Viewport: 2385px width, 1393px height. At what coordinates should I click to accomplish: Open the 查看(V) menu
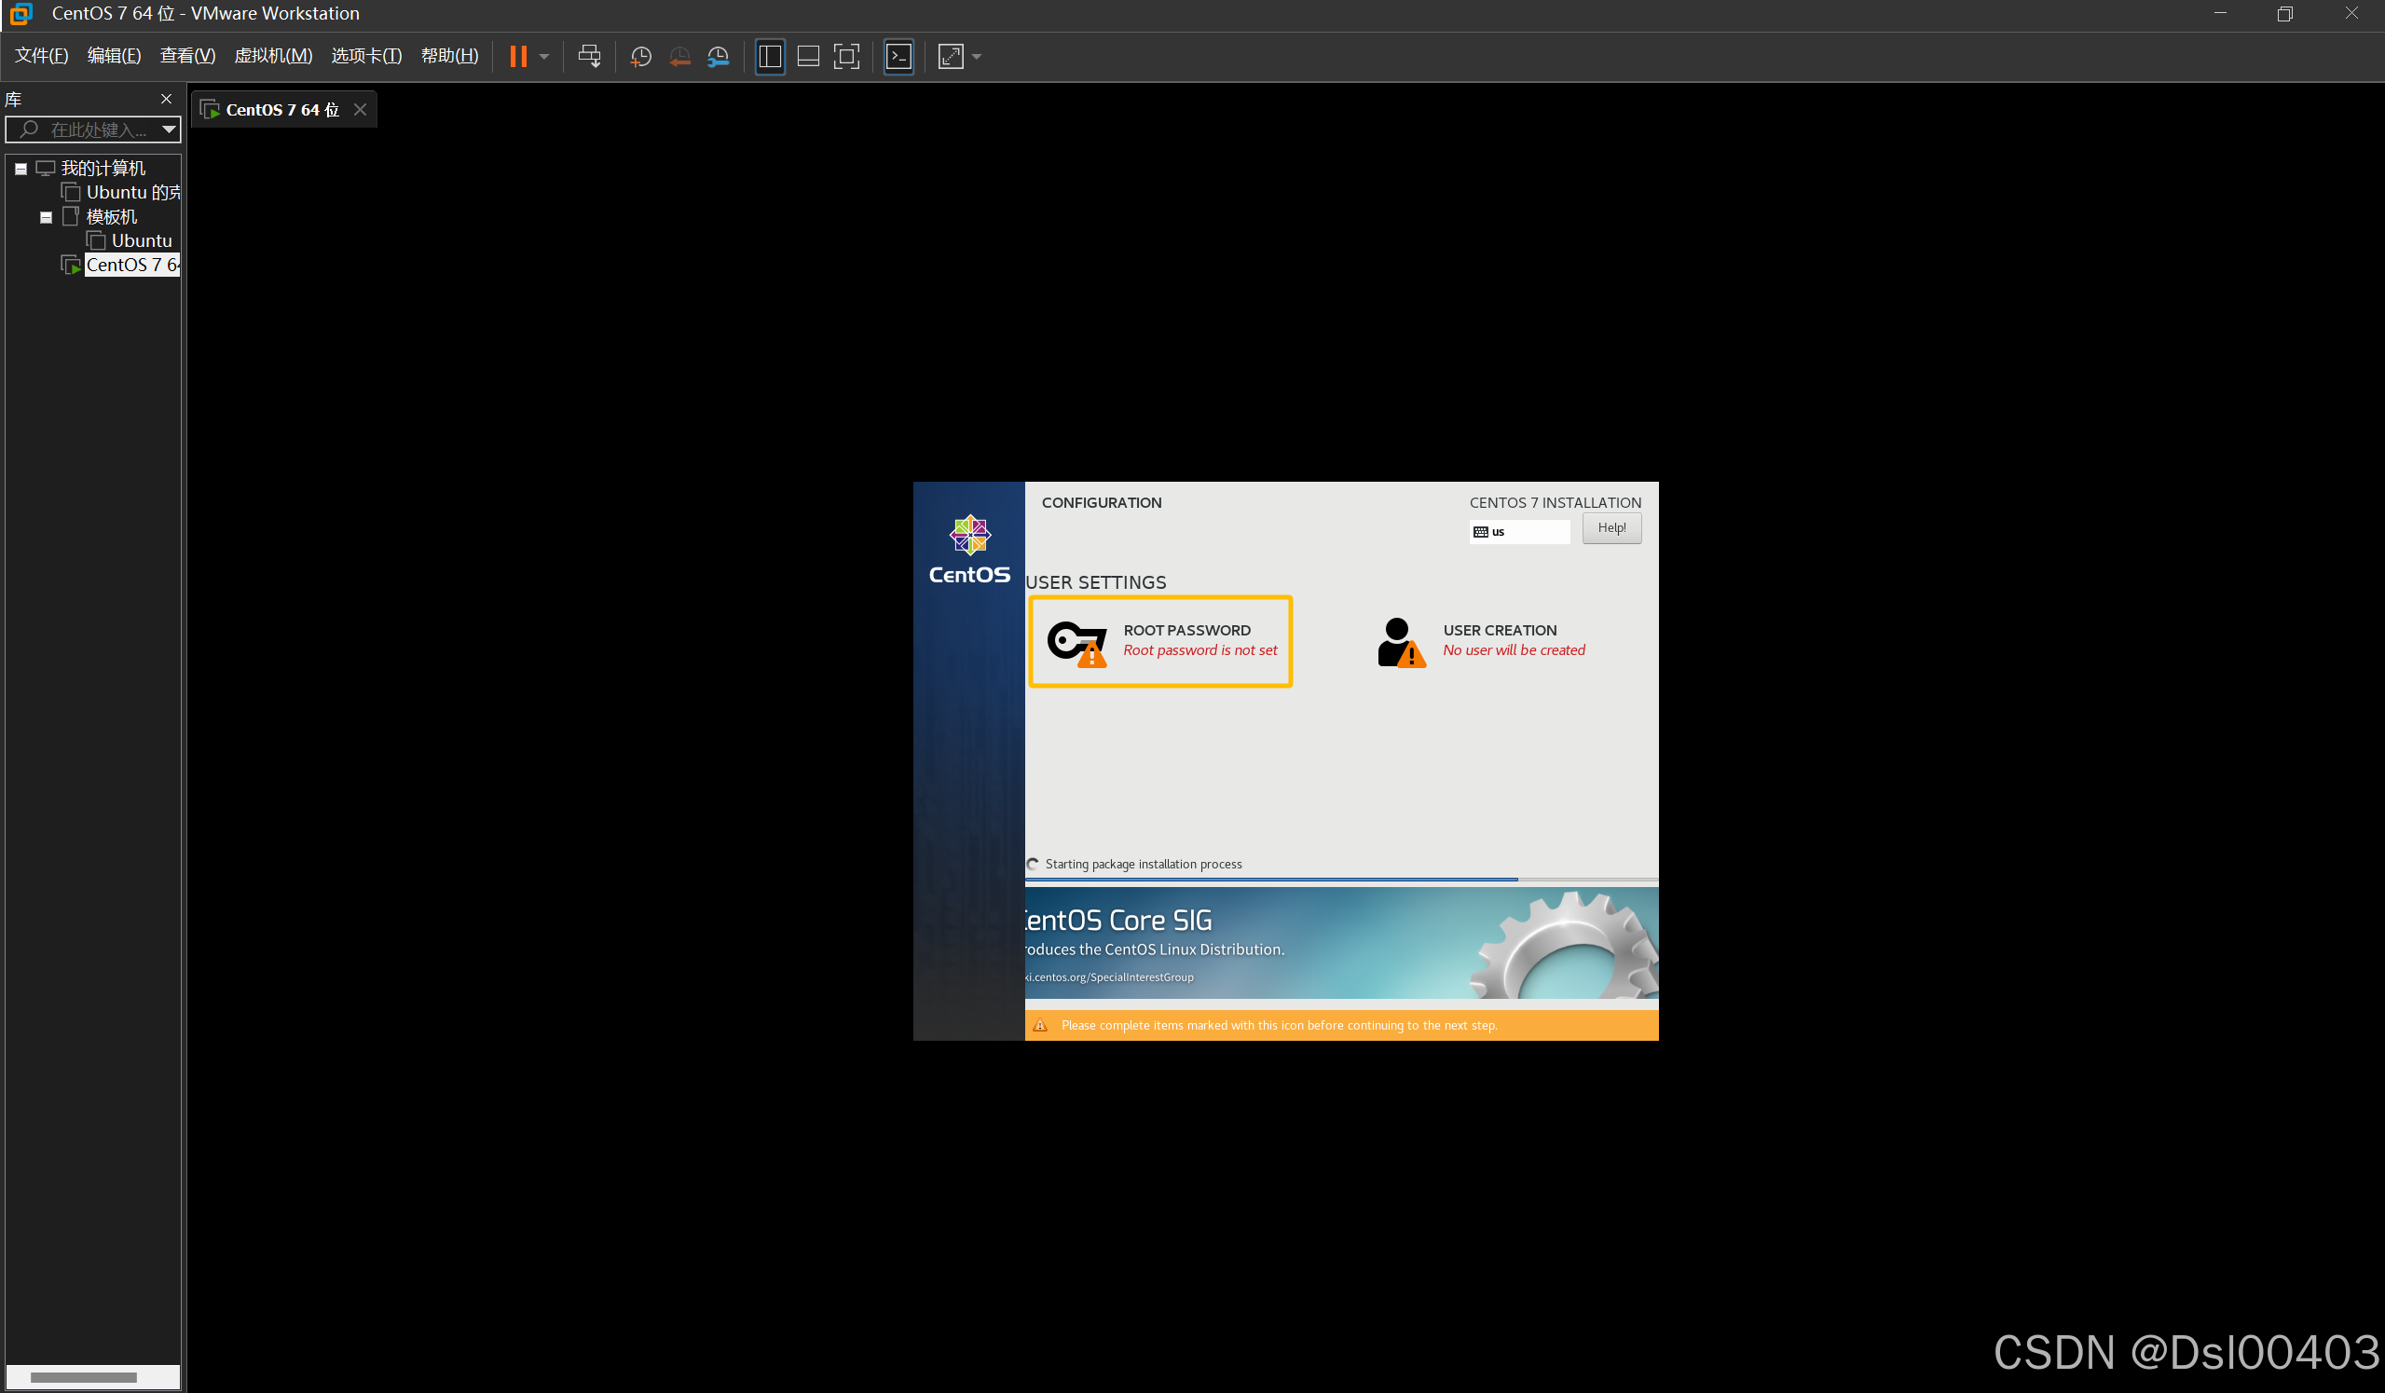click(x=187, y=56)
